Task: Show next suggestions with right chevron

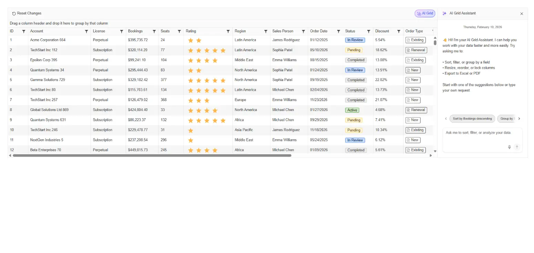Action: (x=519, y=119)
